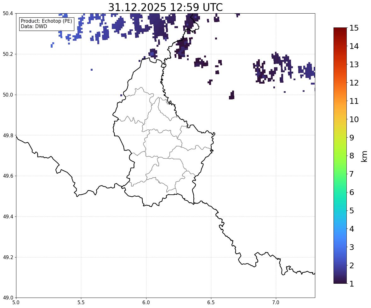Click colorbar tick value 8
Viewport: 371px width, 308px height.
[x=352, y=156]
